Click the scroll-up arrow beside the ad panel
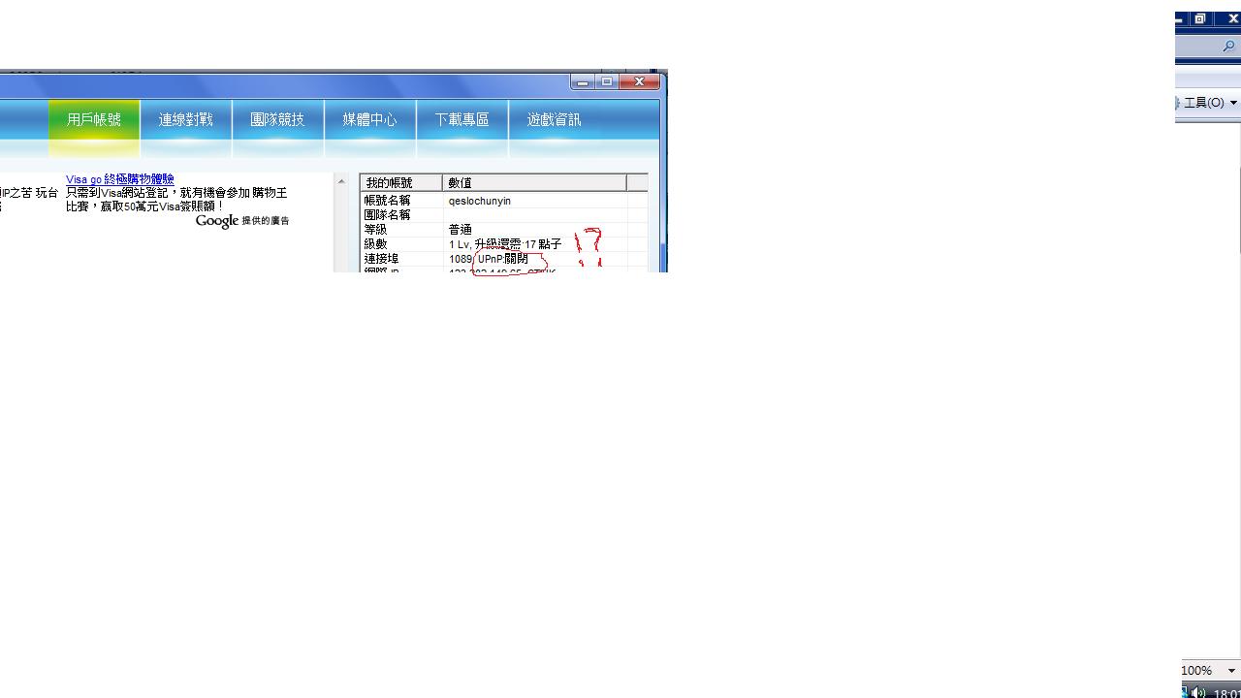 pos(341,181)
